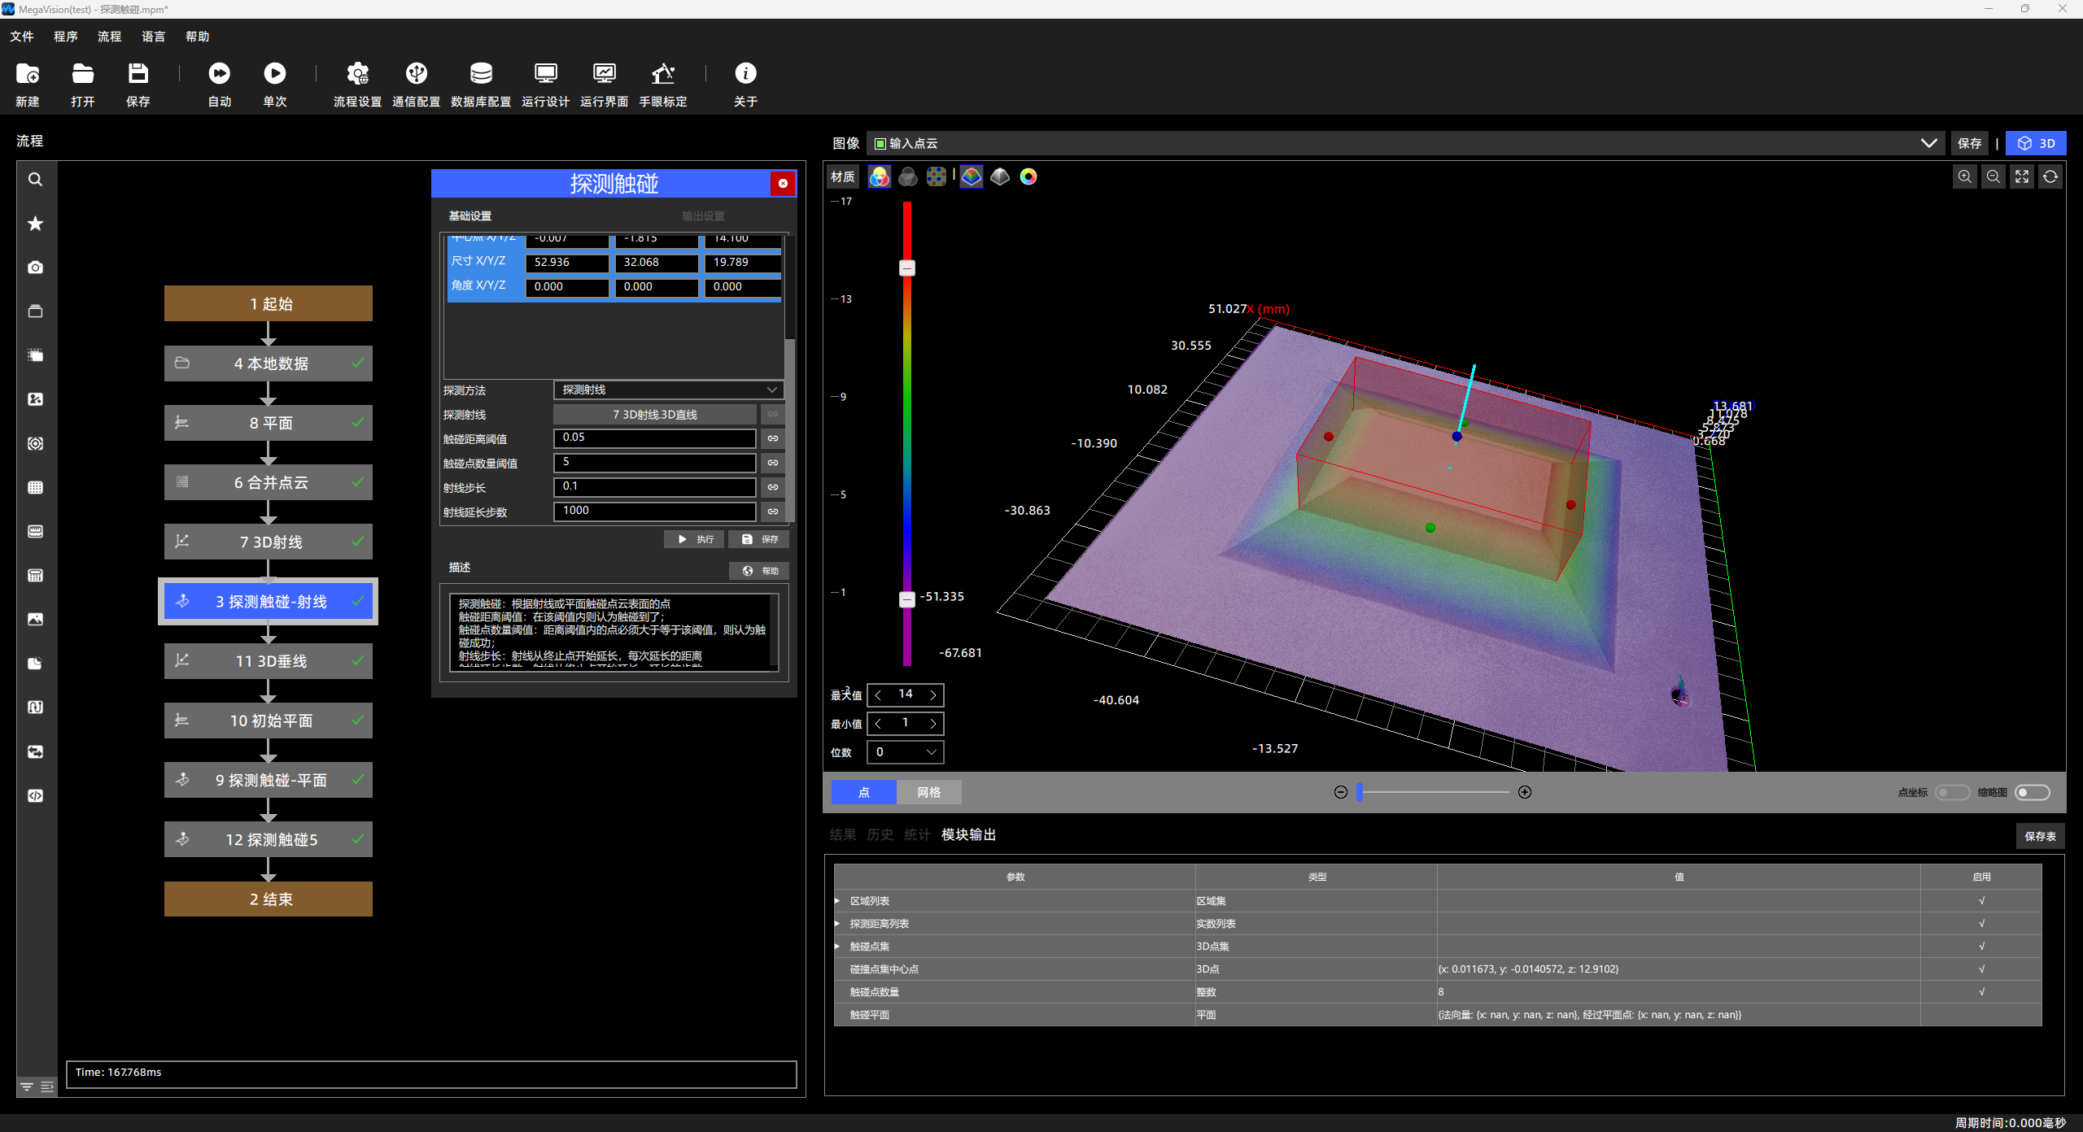The width and height of the screenshot is (2083, 1132).
Task: Open the color wheel icon
Action: click(x=1028, y=176)
